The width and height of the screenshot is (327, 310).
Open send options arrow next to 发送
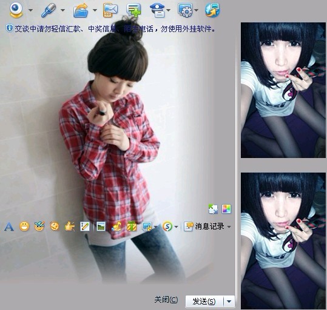(x=229, y=302)
